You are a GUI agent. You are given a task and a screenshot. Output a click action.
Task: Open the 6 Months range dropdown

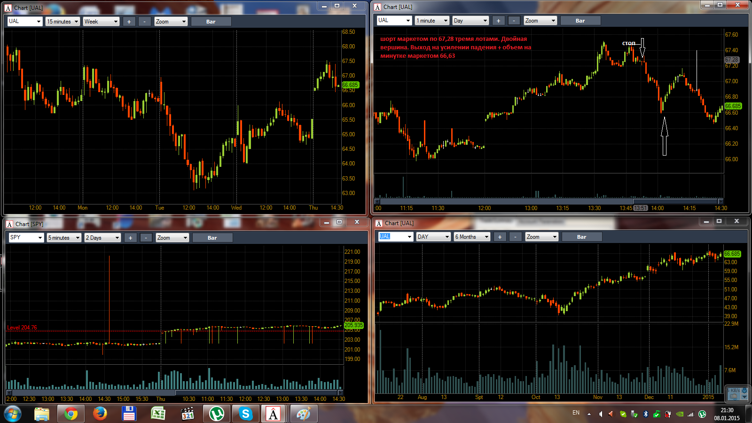(472, 237)
